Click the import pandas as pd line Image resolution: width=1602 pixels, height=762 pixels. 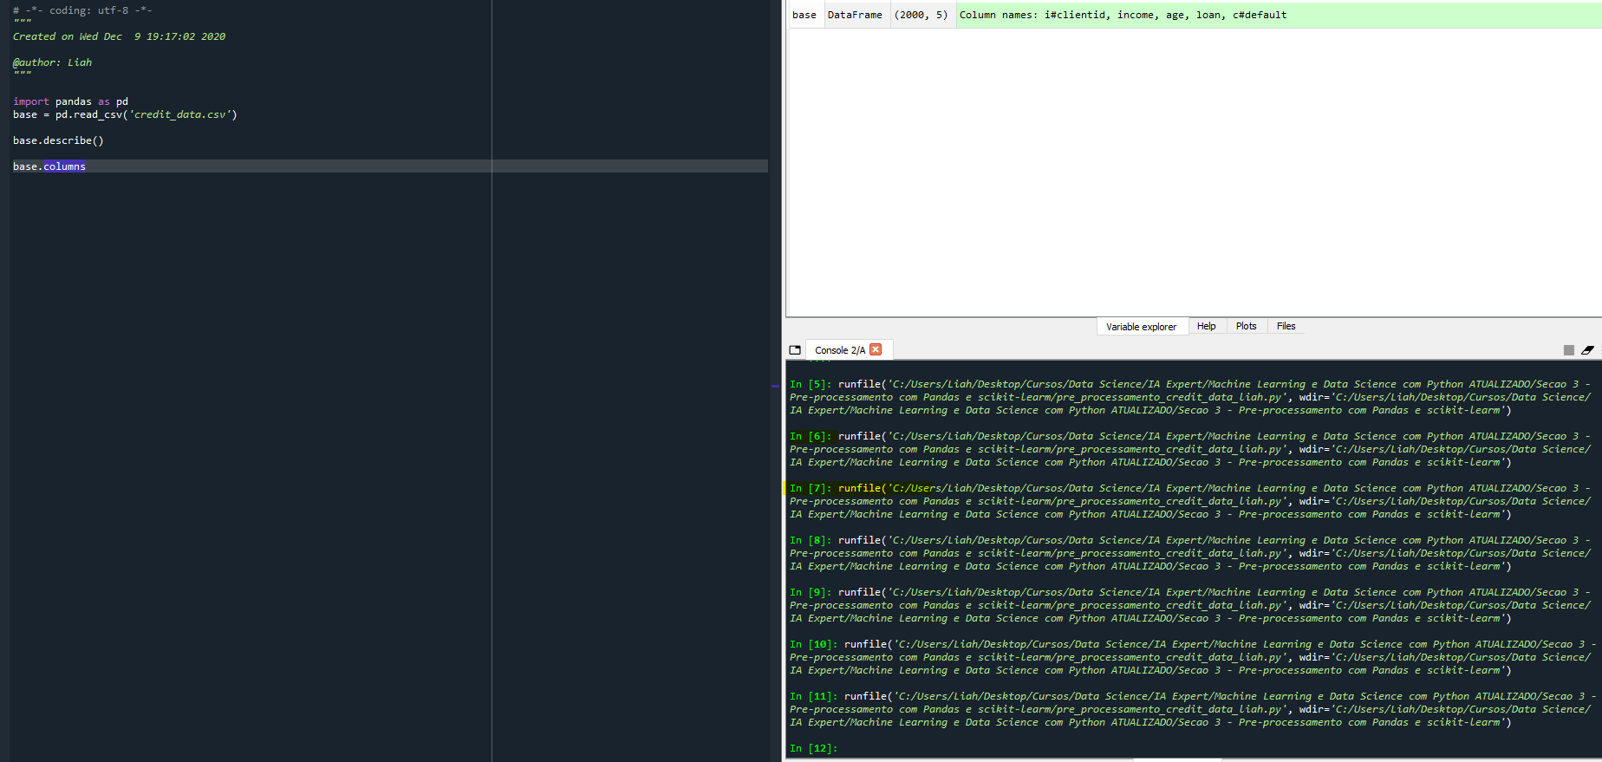(70, 101)
